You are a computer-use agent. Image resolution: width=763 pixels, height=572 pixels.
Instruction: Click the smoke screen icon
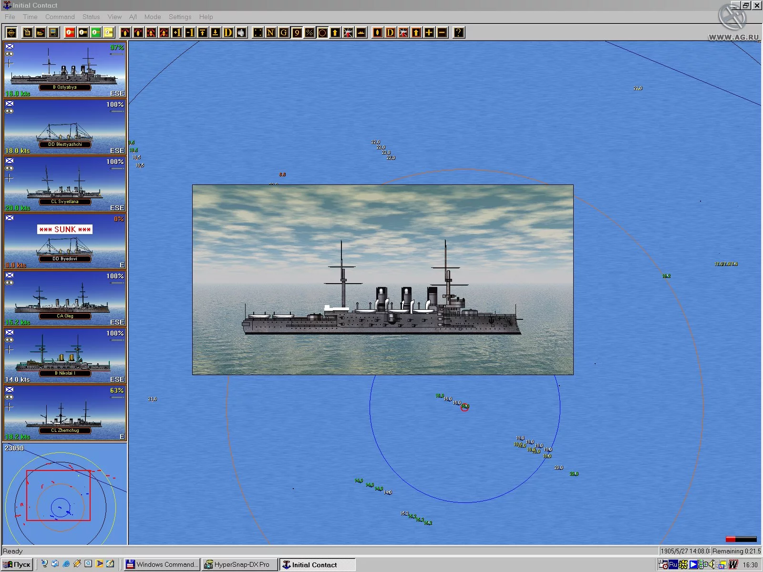click(x=241, y=32)
